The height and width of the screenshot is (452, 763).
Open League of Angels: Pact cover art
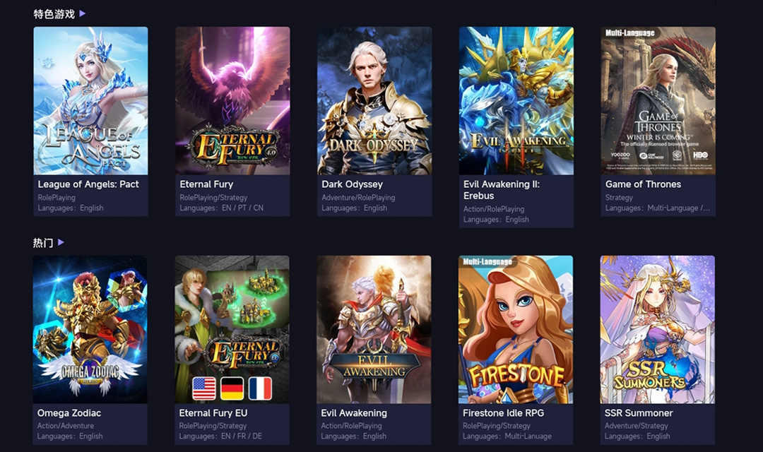tap(90, 101)
